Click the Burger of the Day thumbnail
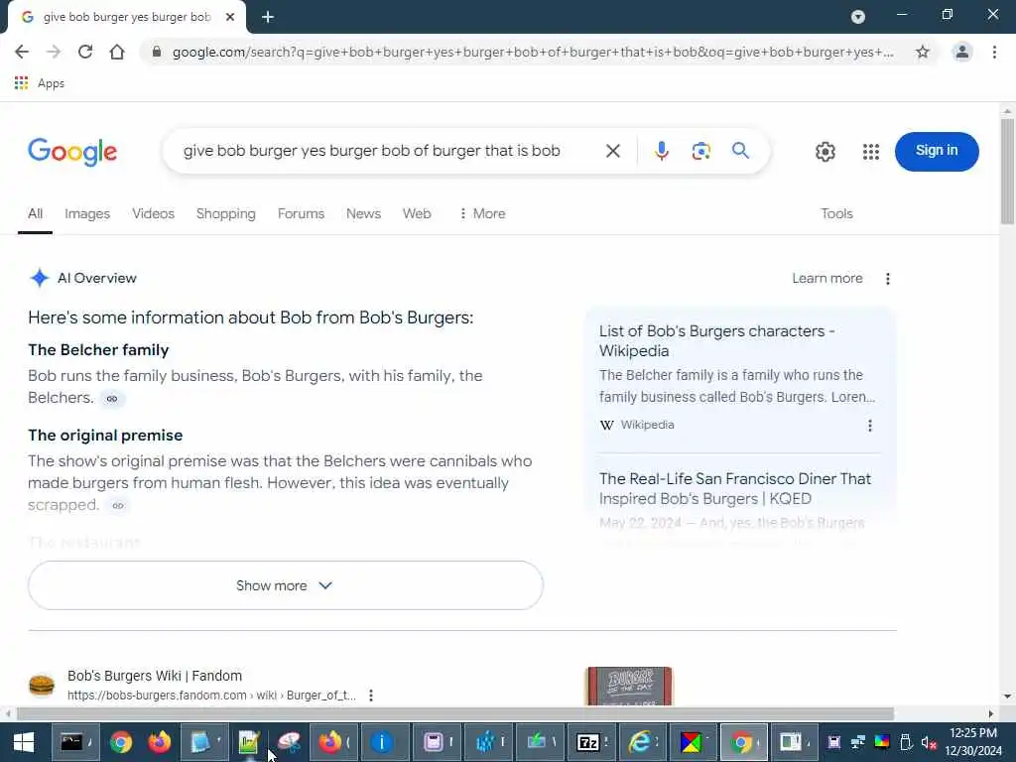This screenshot has height=762, width=1016. click(629, 686)
